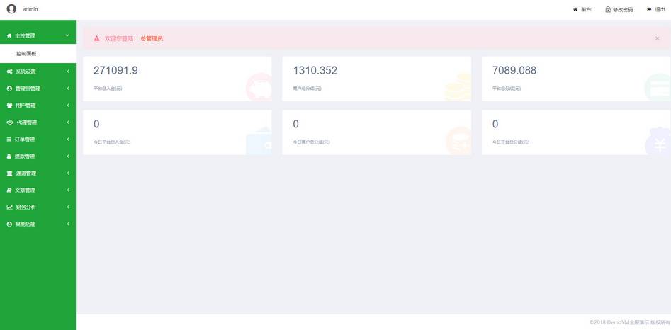Screen dimensions: 671x330
Task: Click the home icon beside 前台
Action: pos(575,9)
